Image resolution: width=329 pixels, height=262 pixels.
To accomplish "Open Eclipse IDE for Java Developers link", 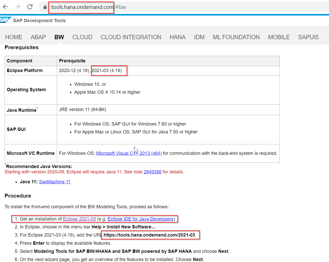I will pyautogui.click(x=140, y=219).
